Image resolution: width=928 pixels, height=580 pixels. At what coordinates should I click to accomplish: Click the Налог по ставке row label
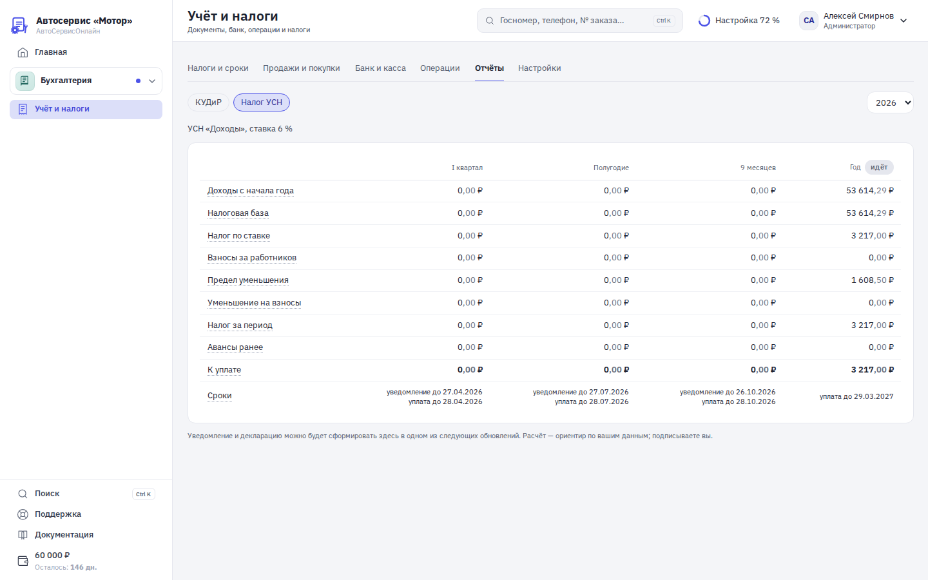(238, 236)
